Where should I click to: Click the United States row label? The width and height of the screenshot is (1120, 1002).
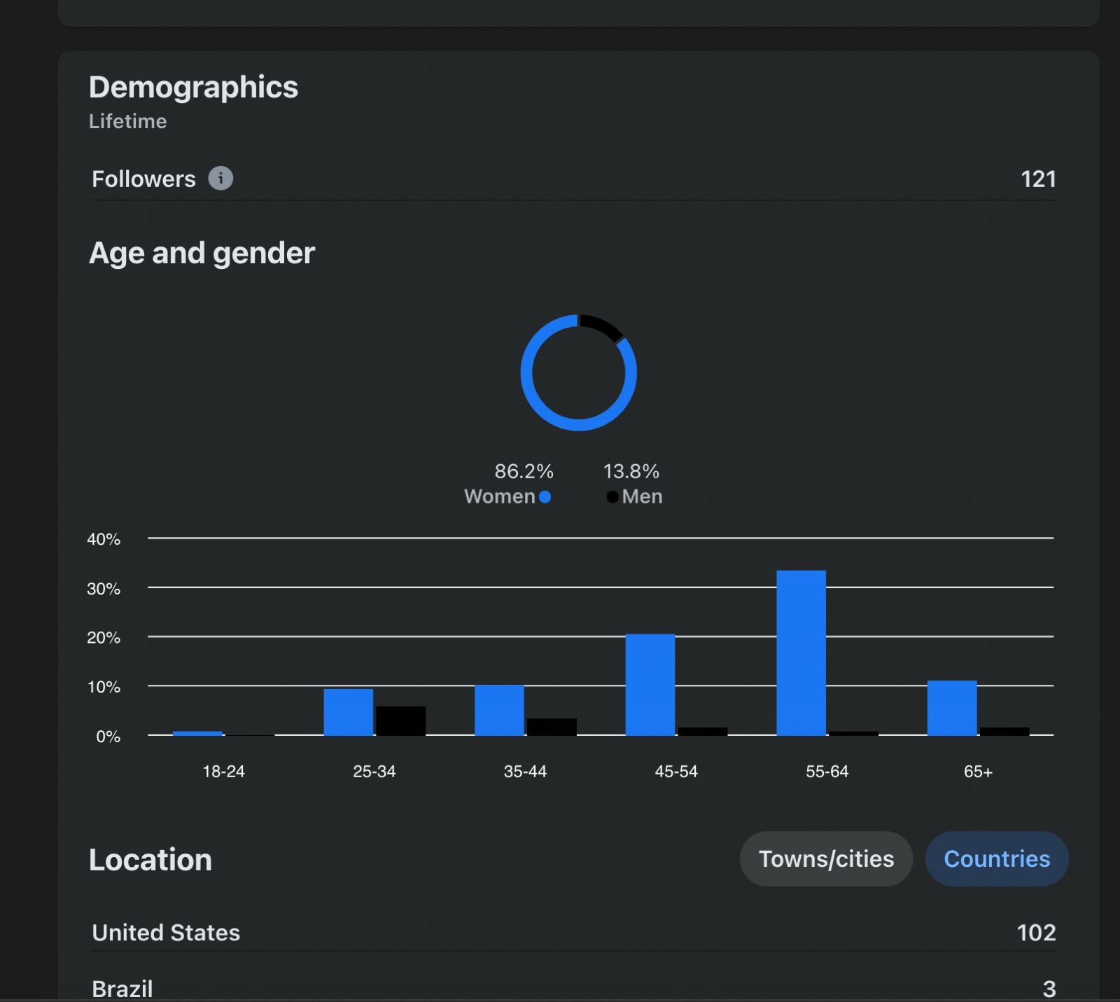tap(166, 932)
